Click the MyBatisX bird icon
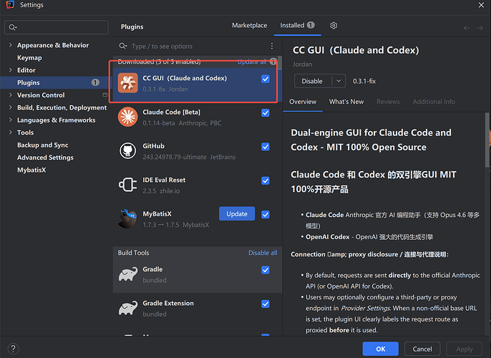 (x=127, y=218)
